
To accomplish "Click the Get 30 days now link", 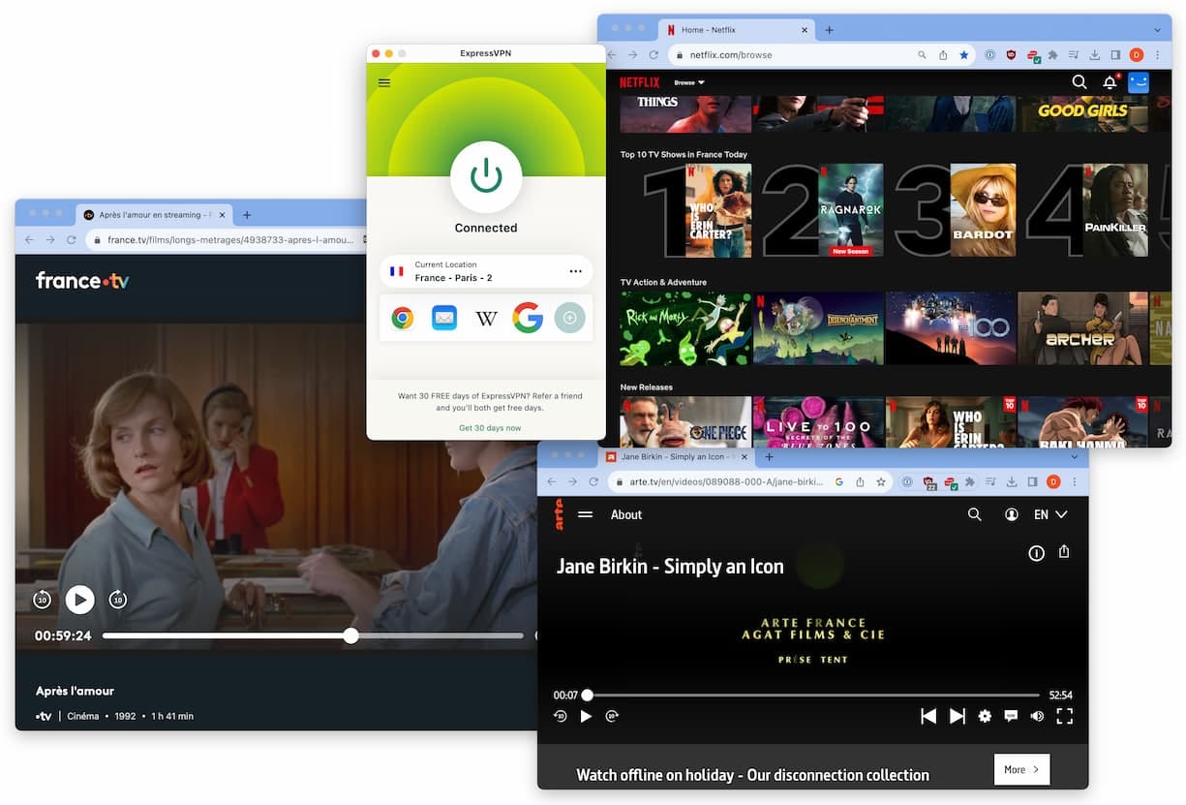I will (x=490, y=427).
